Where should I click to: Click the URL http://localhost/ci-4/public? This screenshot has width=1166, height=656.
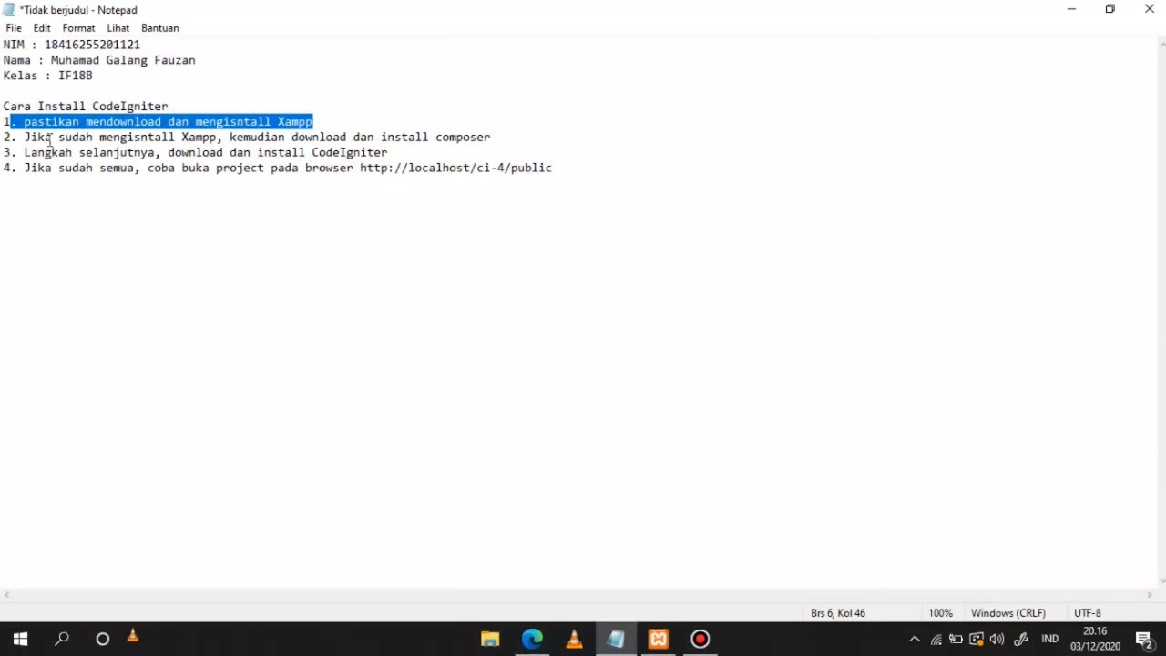[x=455, y=169]
